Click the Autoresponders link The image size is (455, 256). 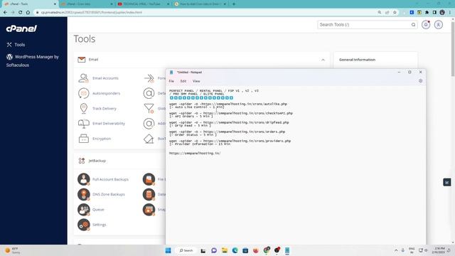pos(106,93)
